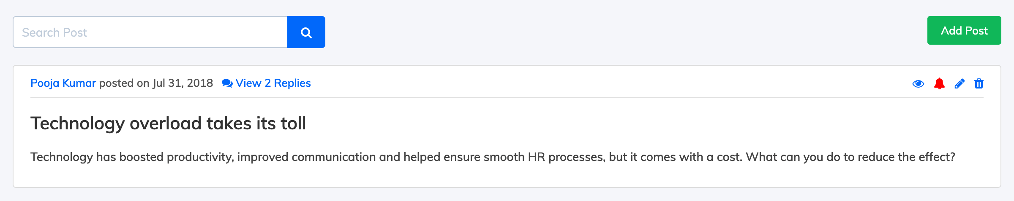The image size is (1014, 201).
Task: Create a new post via Add Post
Action: 964,30
